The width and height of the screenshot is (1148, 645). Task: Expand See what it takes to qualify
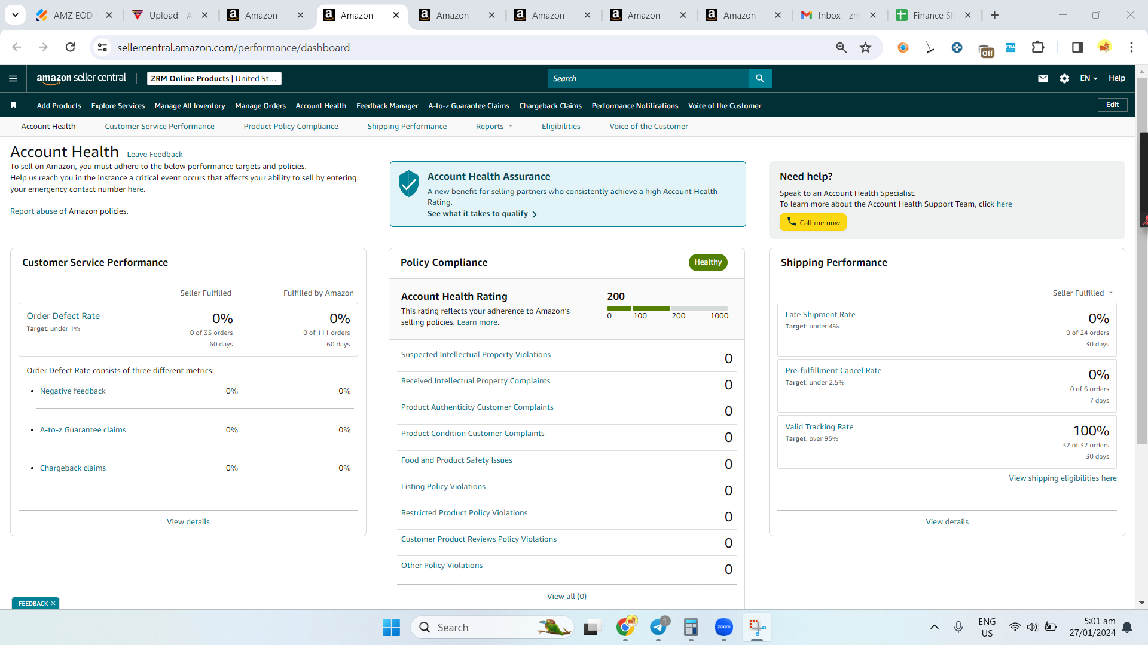[x=482, y=214]
